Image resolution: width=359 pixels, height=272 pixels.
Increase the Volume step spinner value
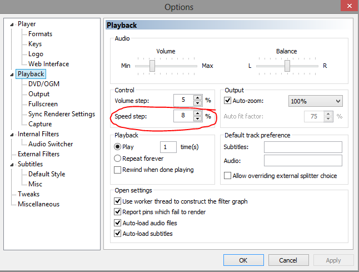(197, 97)
